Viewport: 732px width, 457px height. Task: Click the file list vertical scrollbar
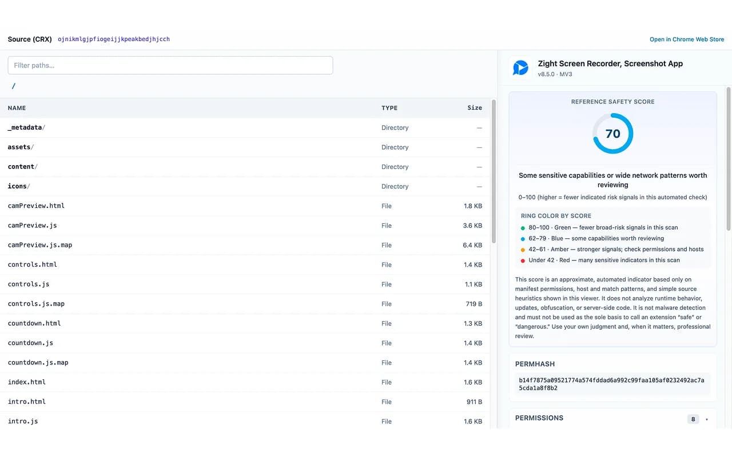pyautogui.click(x=494, y=171)
